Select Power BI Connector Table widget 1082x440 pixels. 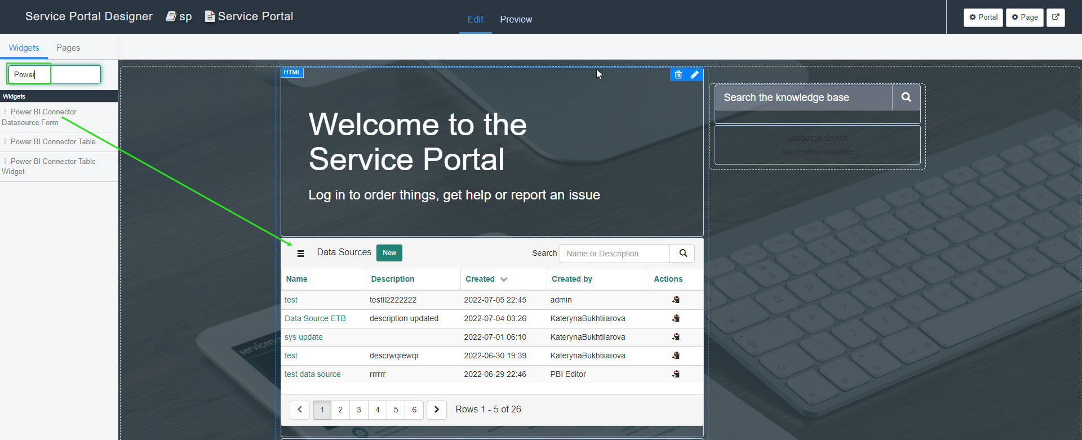pyautogui.click(x=53, y=142)
